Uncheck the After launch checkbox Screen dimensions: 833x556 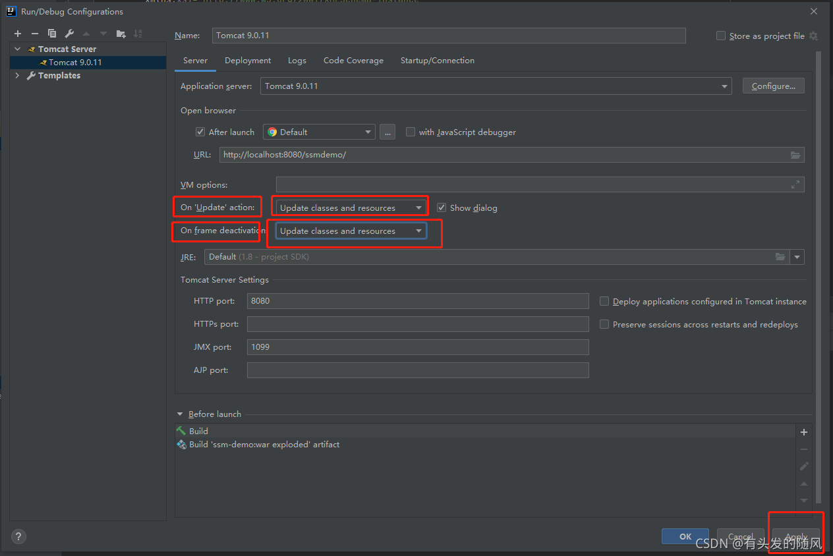200,132
